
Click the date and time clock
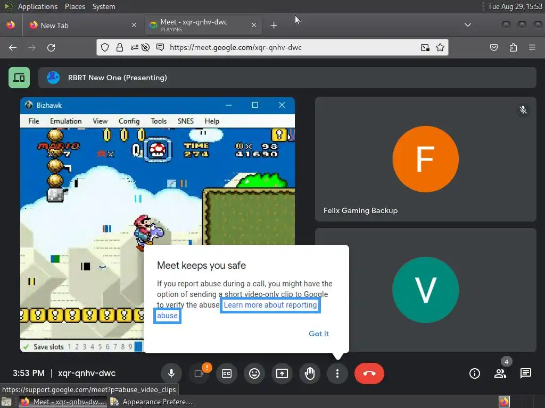coord(515,6)
